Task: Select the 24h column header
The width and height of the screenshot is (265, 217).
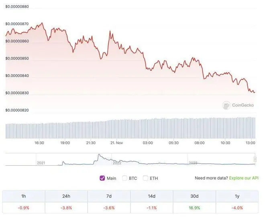Action: click(66, 196)
